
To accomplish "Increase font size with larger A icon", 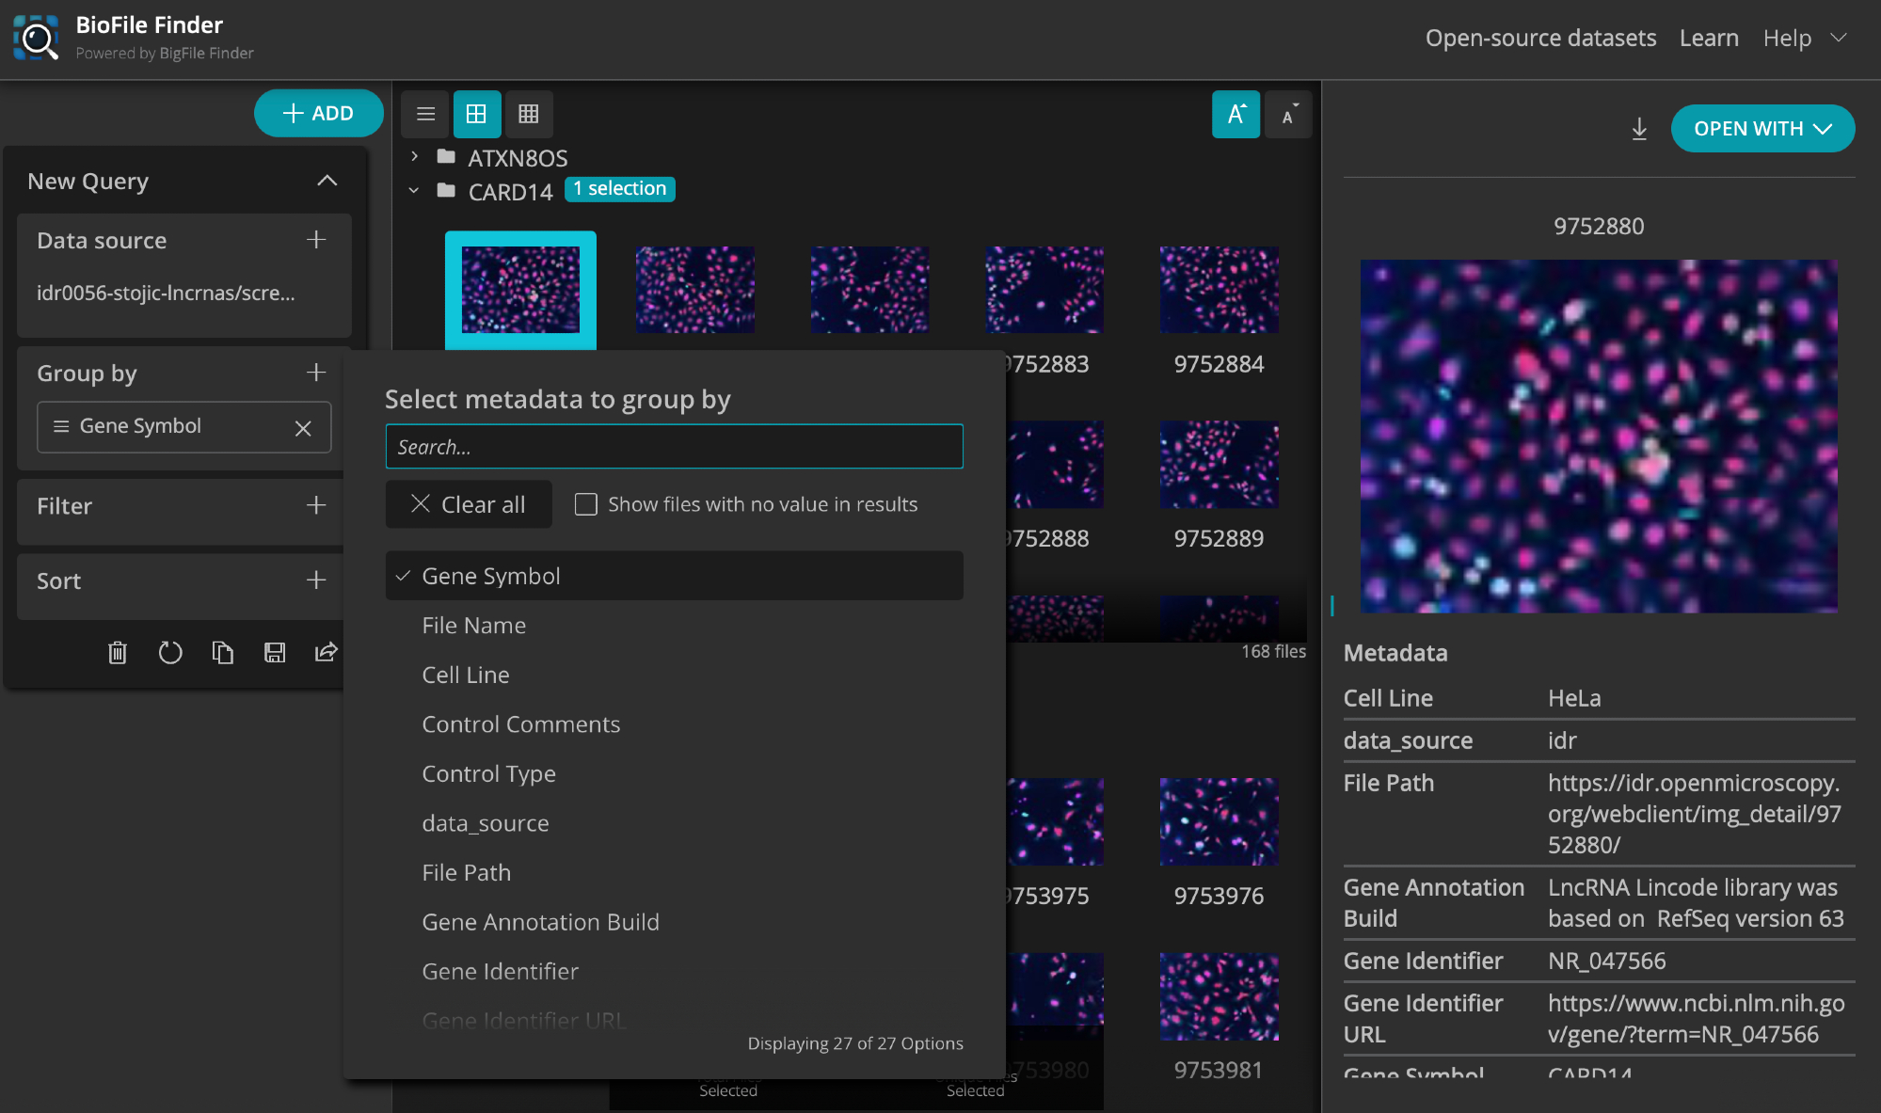I will point(1235,114).
